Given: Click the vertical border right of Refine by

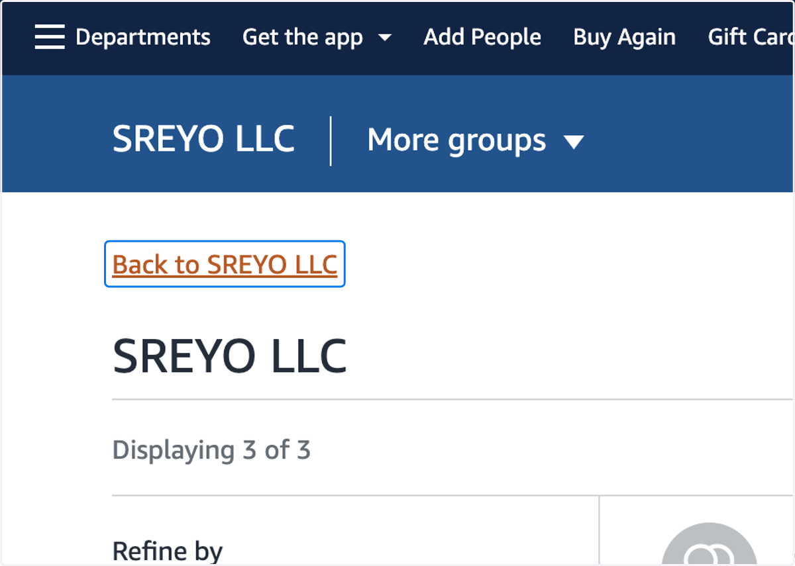Looking at the screenshot, I should click(599, 530).
